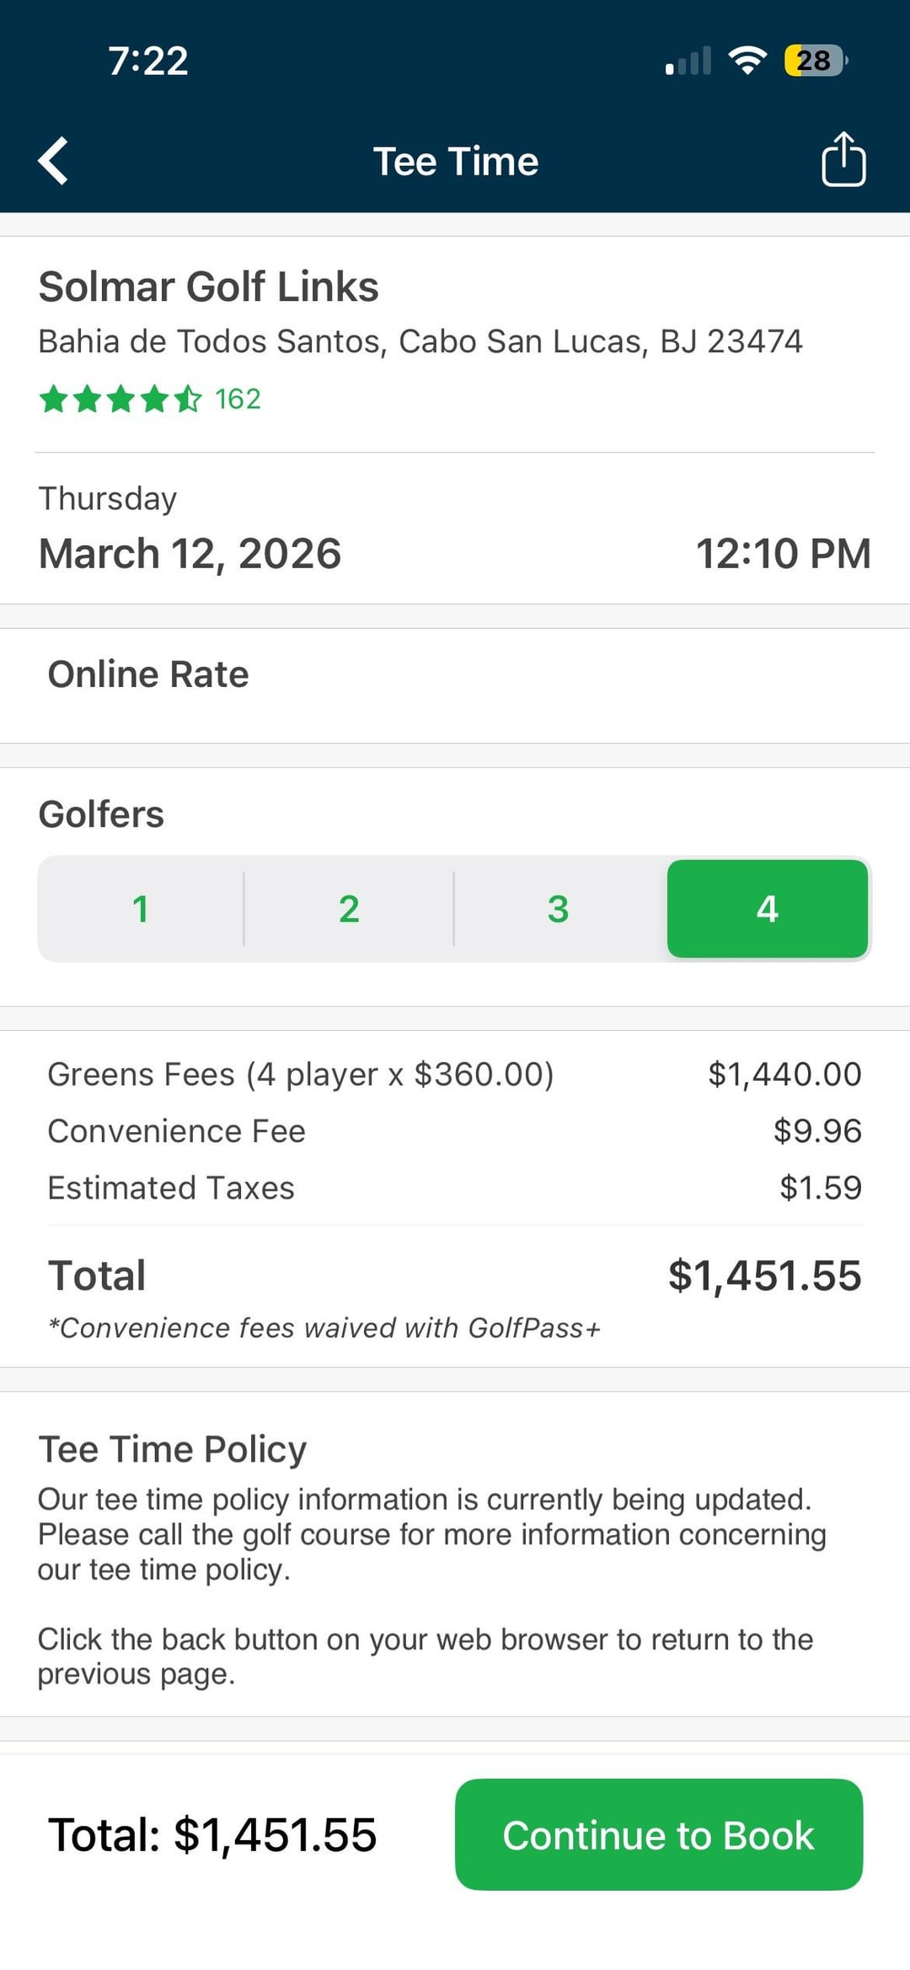
Task: Select 1 golfer option
Action: [141, 909]
